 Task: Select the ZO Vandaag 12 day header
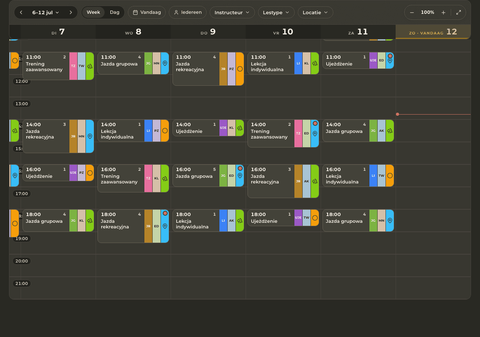pyautogui.click(x=433, y=32)
